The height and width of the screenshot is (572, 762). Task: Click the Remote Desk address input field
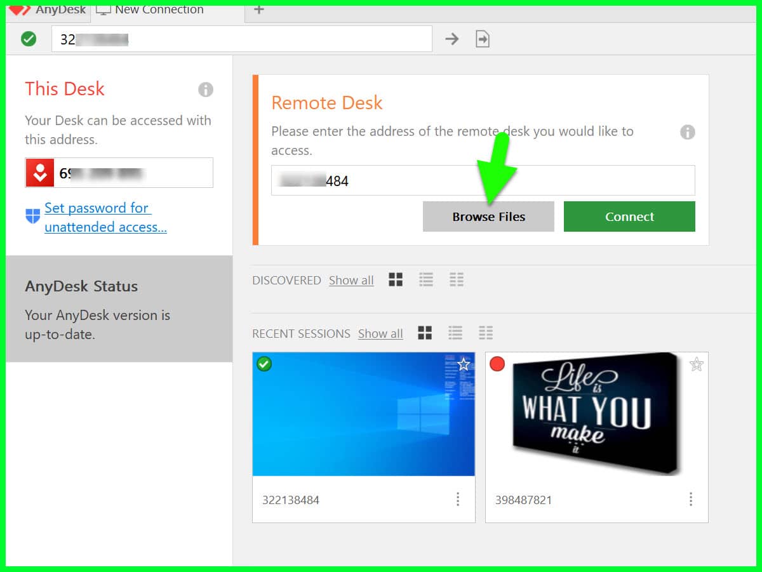point(483,181)
